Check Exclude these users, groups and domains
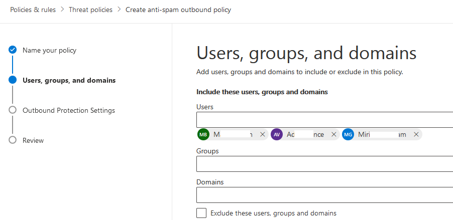This screenshot has width=453, height=220. click(201, 213)
